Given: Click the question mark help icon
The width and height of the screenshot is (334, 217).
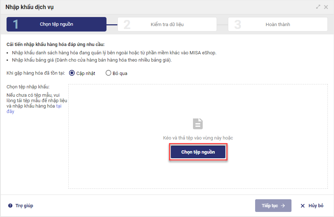Looking at the screenshot, I should (10, 206).
